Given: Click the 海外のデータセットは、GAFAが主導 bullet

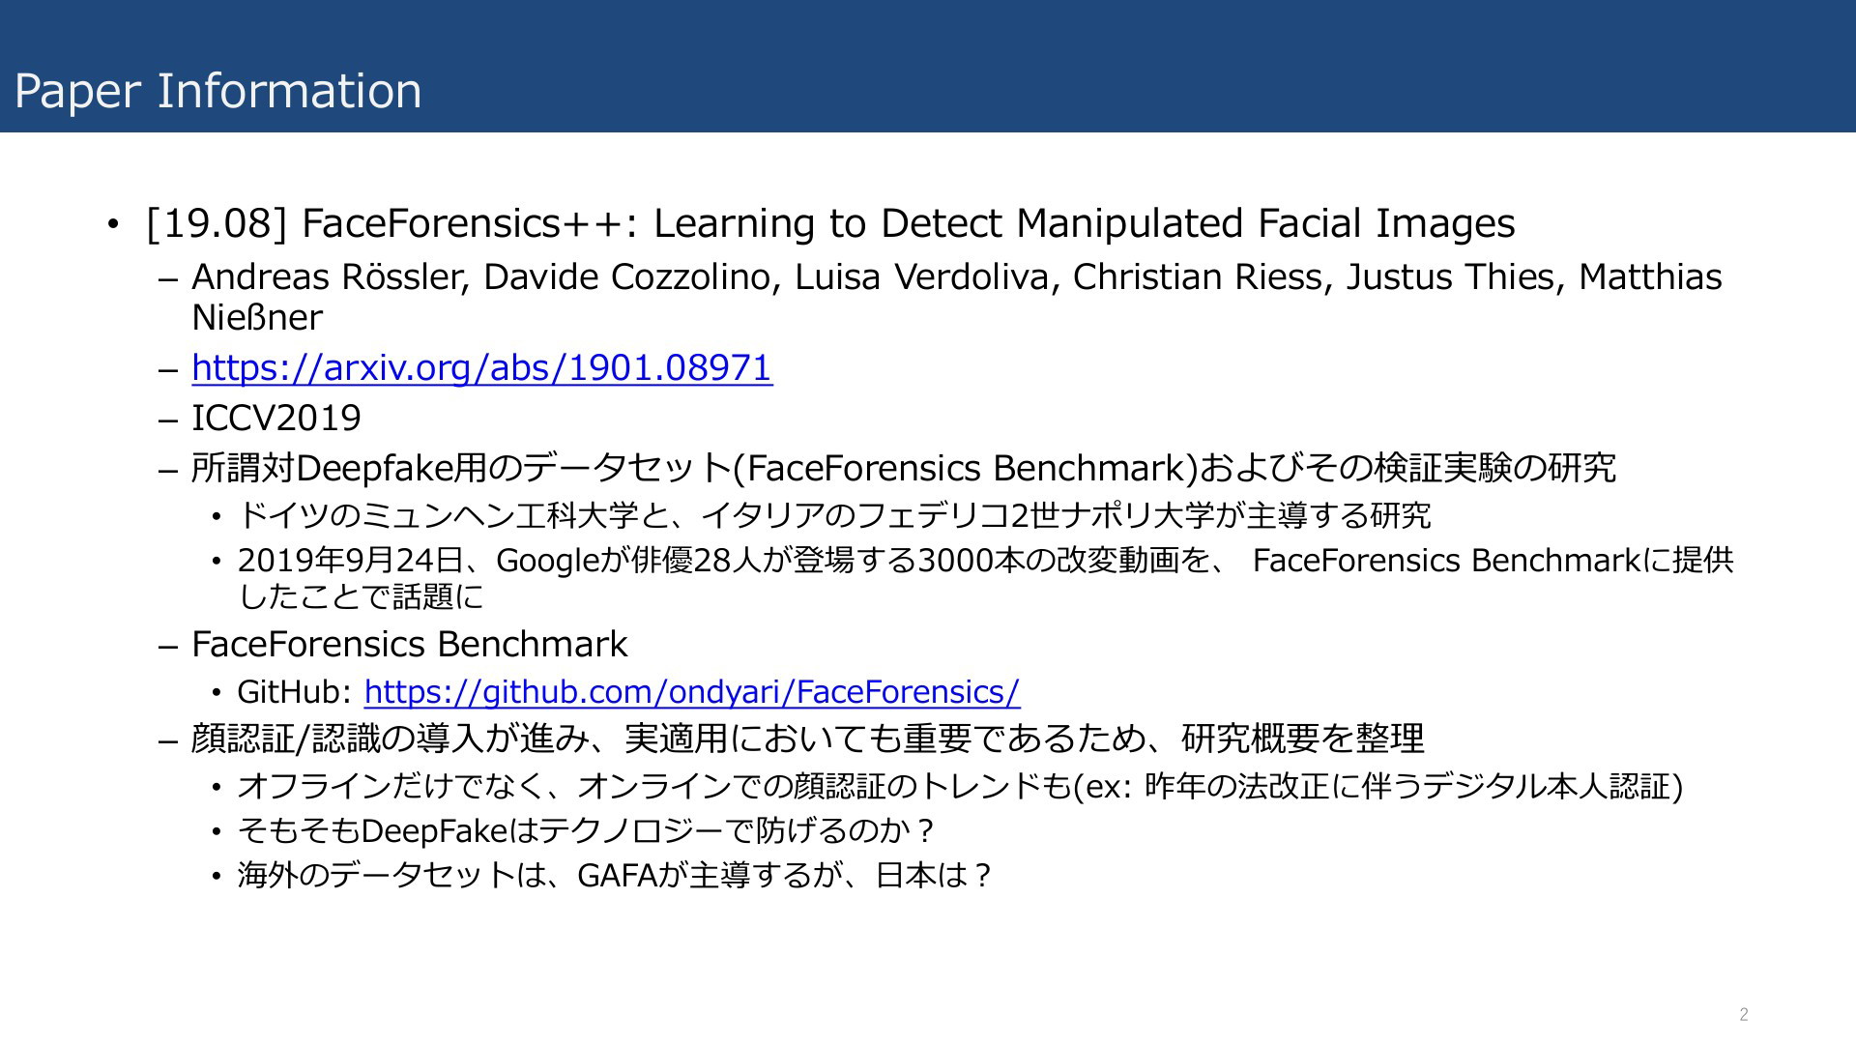Looking at the screenshot, I should [615, 876].
